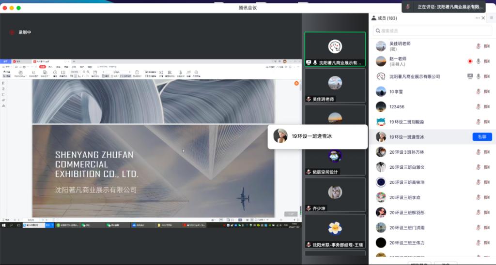Select member 19环设二班刘毅淼
496x265 pixels.
click(x=433, y=121)
